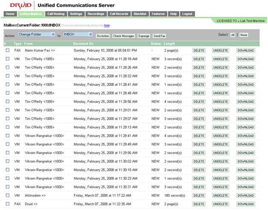Select the IAXmodem voicemail checkbox
Image resolution: width=268 pixels, height=210 pixels.
pyautogui.click(x=7, y=195)
